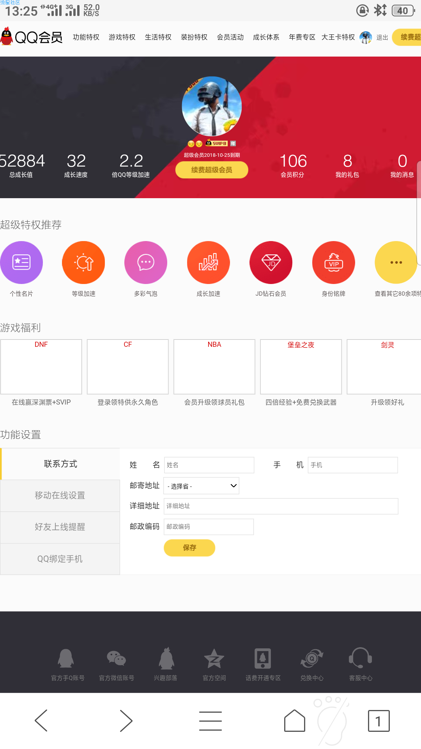
Task: Switch to 移动在线设置 tab
Action: [60, 495]
